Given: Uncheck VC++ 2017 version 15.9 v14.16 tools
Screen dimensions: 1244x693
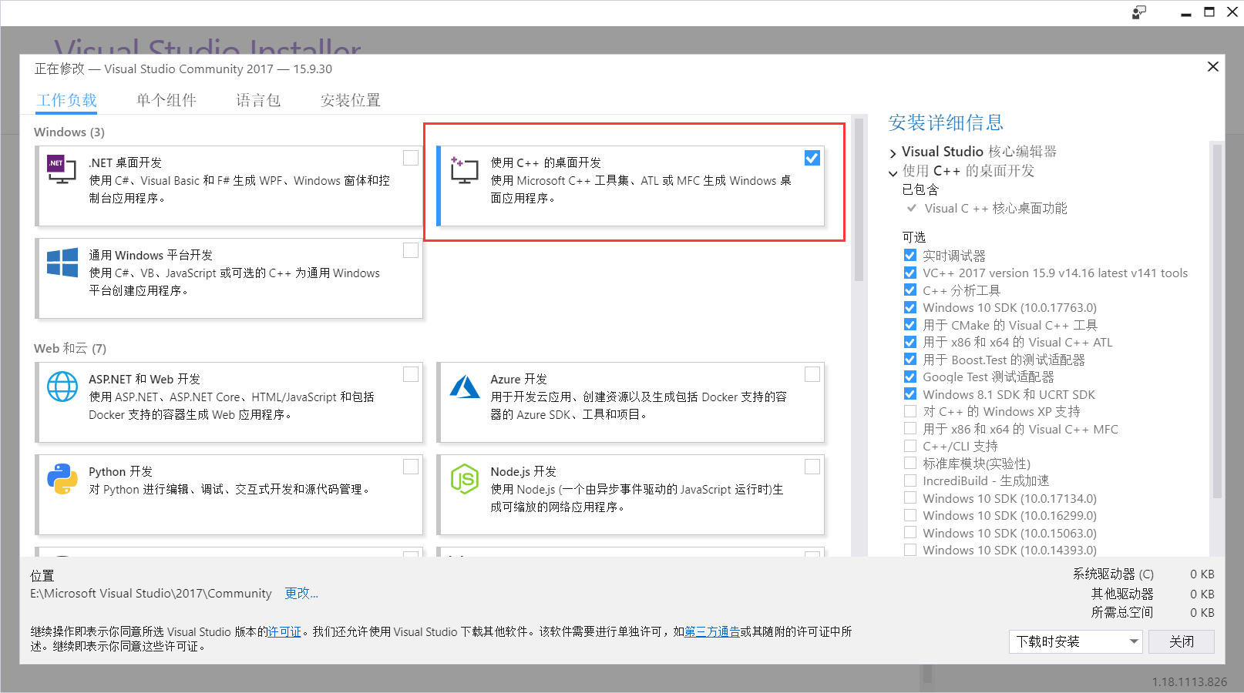Looking at the screenshot, I should coord(910,273).
